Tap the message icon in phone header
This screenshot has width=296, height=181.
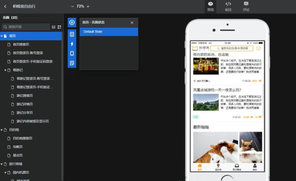[258, 49]
